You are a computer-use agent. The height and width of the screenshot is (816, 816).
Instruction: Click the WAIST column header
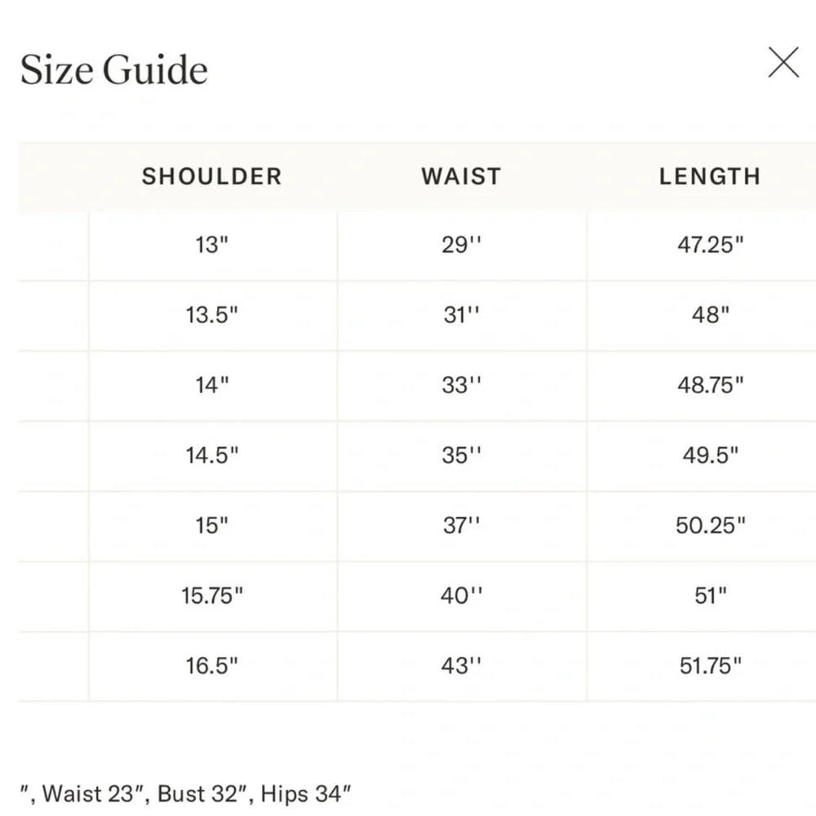461,176
